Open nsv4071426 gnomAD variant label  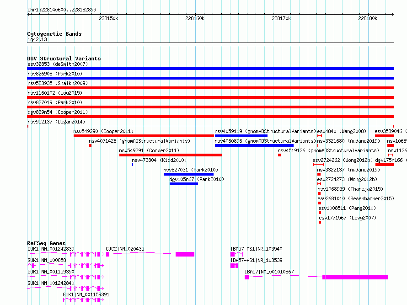pos(139,141)
